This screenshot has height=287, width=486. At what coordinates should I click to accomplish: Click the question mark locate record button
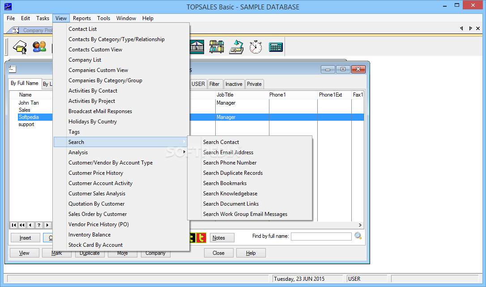tap(39, 225)
